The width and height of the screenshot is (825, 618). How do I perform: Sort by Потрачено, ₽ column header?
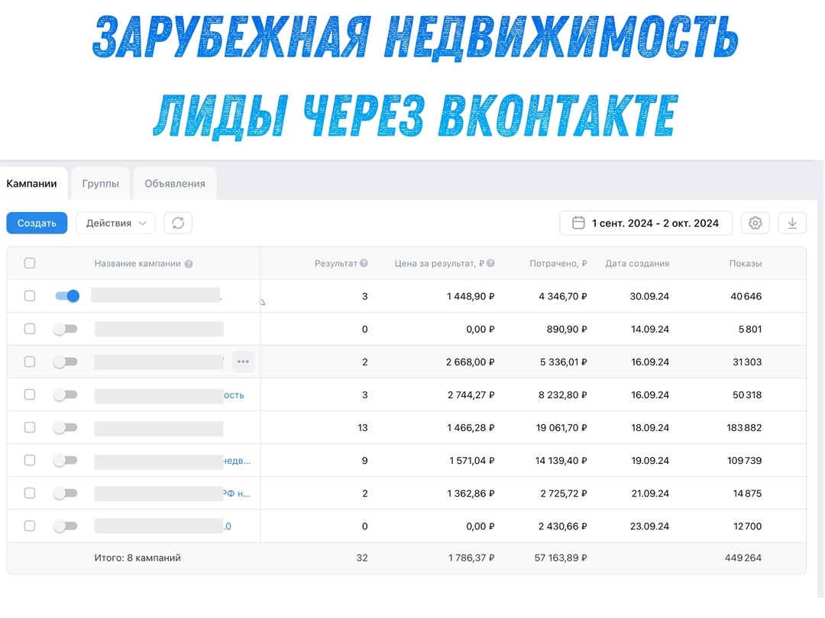point(558,263)
